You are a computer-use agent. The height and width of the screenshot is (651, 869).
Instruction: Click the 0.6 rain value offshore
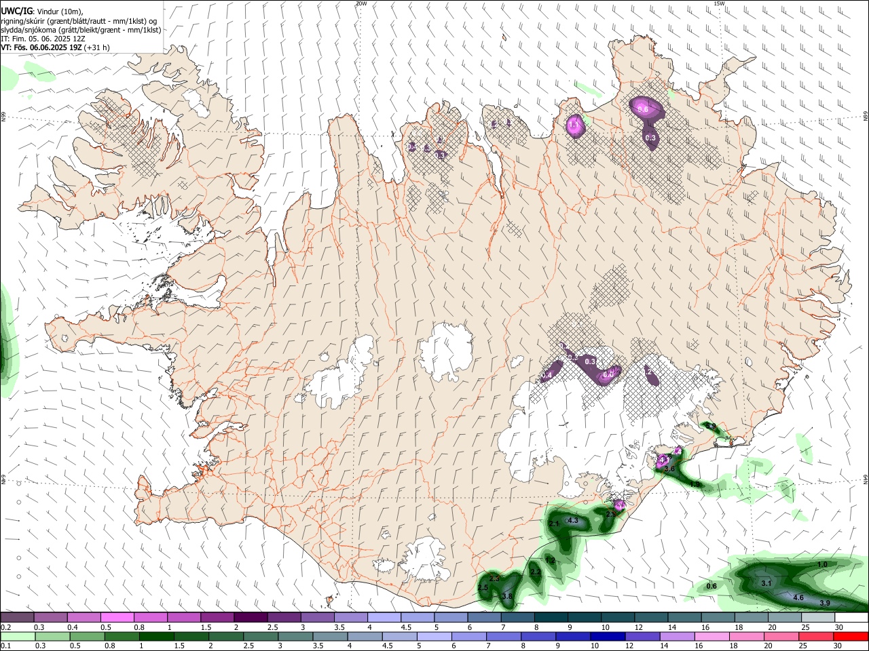(711, 586)
